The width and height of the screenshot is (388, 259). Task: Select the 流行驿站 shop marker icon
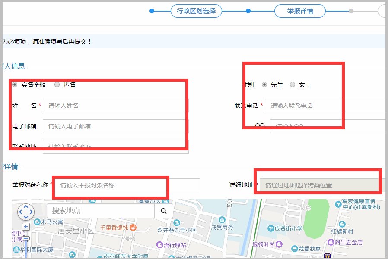[x=159, y=244]
